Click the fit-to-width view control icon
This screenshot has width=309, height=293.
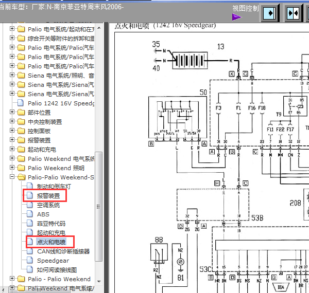(x=270, y=12)
